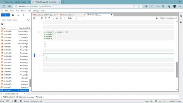This screenshot has height=103, width=183.
Task: Add this page to browser favorites star
Action: click(x=139, y=6)
